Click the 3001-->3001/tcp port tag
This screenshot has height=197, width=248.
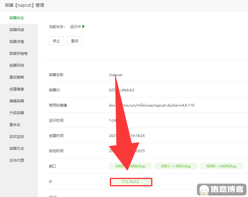tap(176, 166)
